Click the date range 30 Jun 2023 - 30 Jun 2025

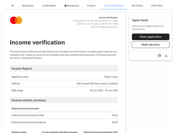(104, 90)
